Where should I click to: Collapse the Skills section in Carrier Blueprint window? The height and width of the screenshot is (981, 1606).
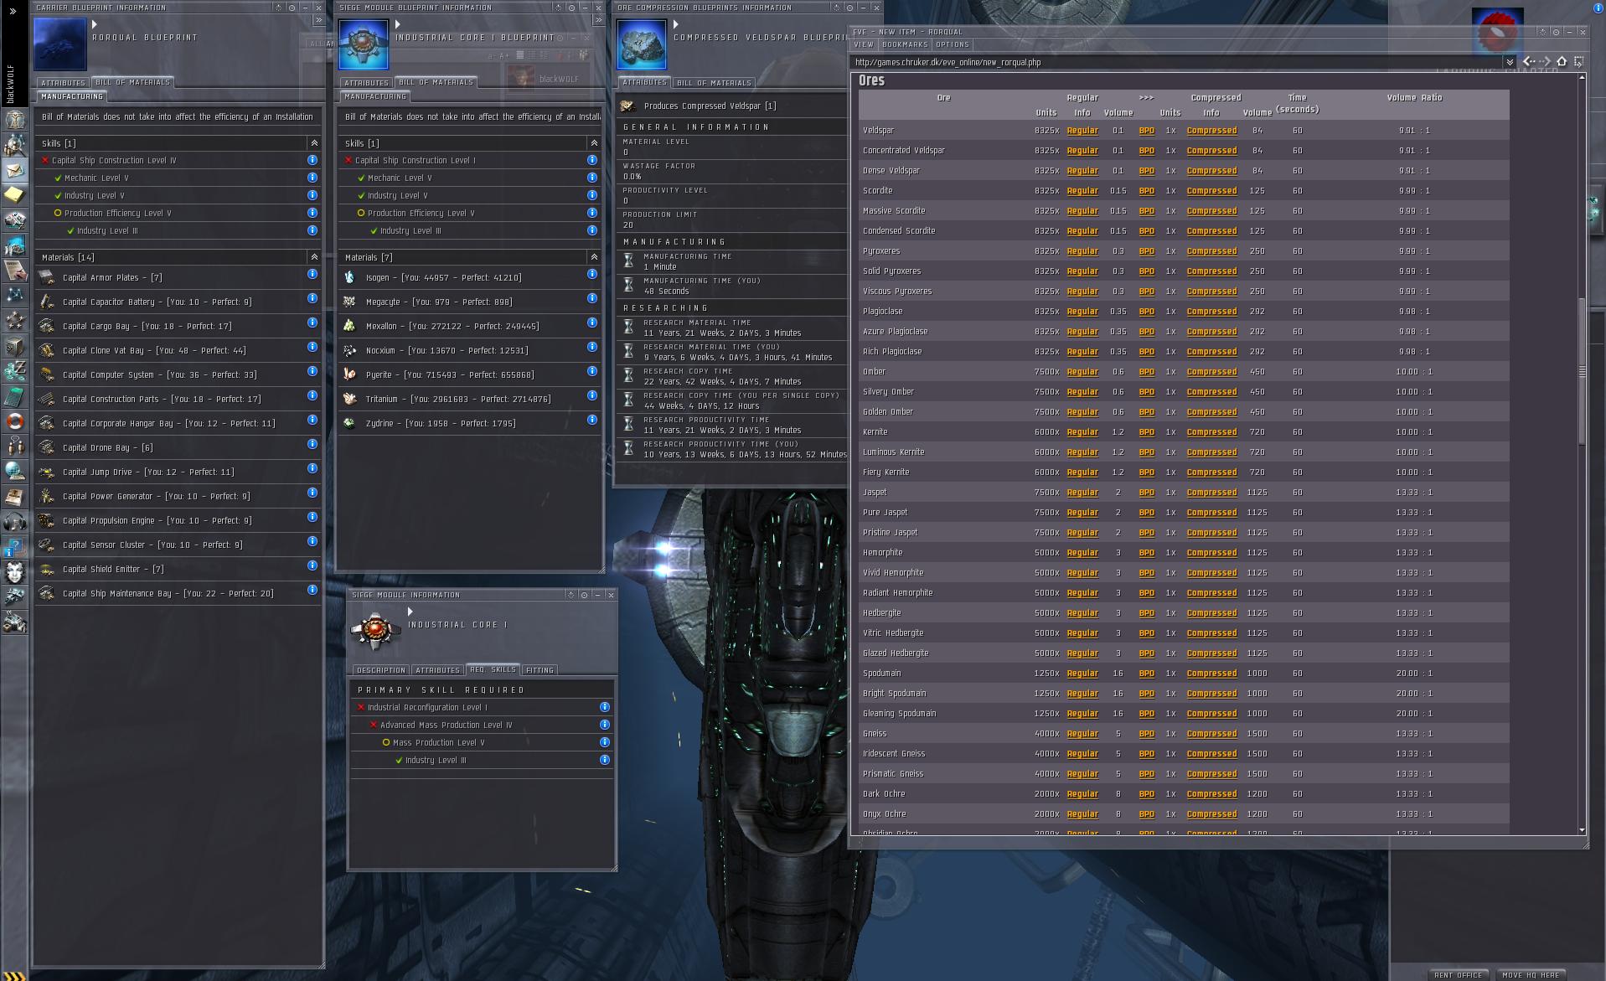[x=314, y=143]
